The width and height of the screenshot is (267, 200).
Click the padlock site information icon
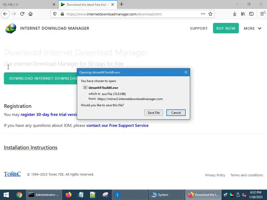point(62,14)
